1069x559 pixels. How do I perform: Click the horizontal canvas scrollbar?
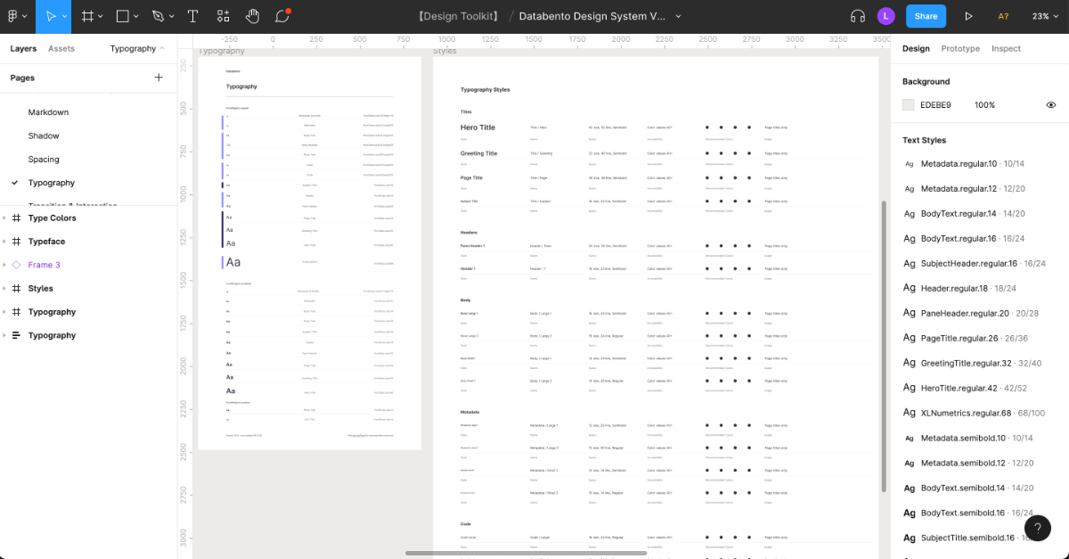(x=526, y=554)
